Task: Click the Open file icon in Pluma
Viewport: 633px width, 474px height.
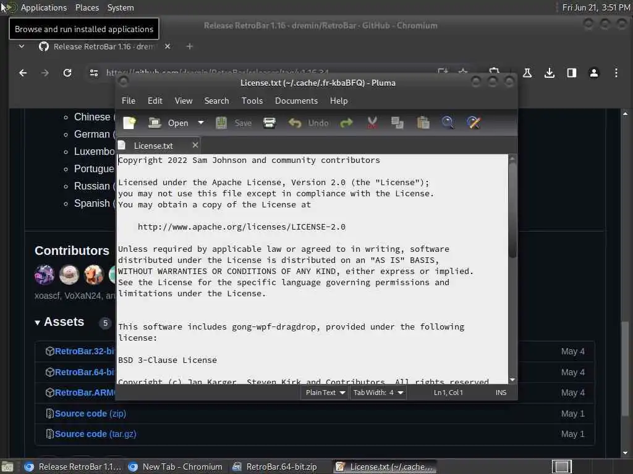Action: pos(155,123)
